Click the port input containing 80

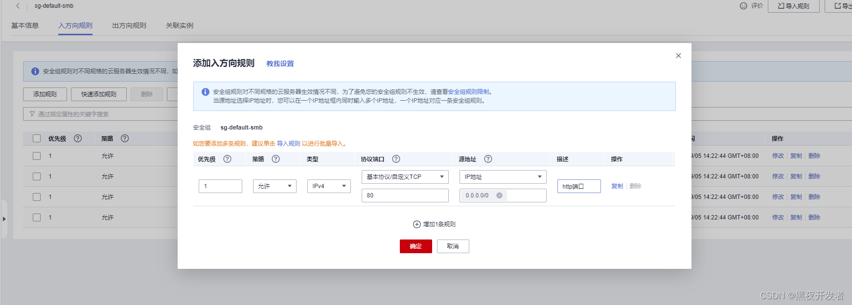(x=405, y=196)
